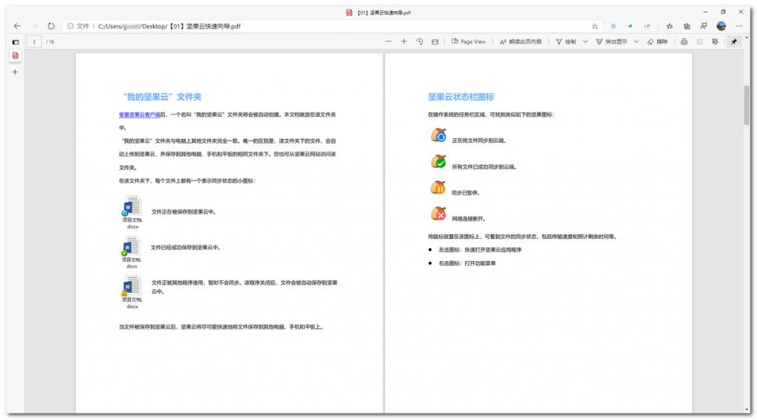Select the Erase (擦除) tool
This screenshot has width=757, height=420.
tap(657, 41)
